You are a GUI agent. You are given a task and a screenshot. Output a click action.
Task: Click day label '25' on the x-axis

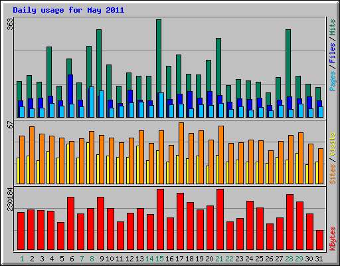[x=259, y=259]
